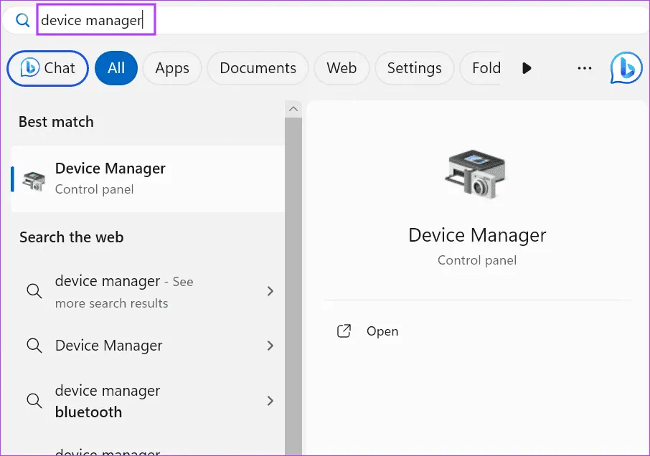Switch to the Documents filter tab
The height and width of the screenshot is (456, 650).
click(x=258, y=68)
